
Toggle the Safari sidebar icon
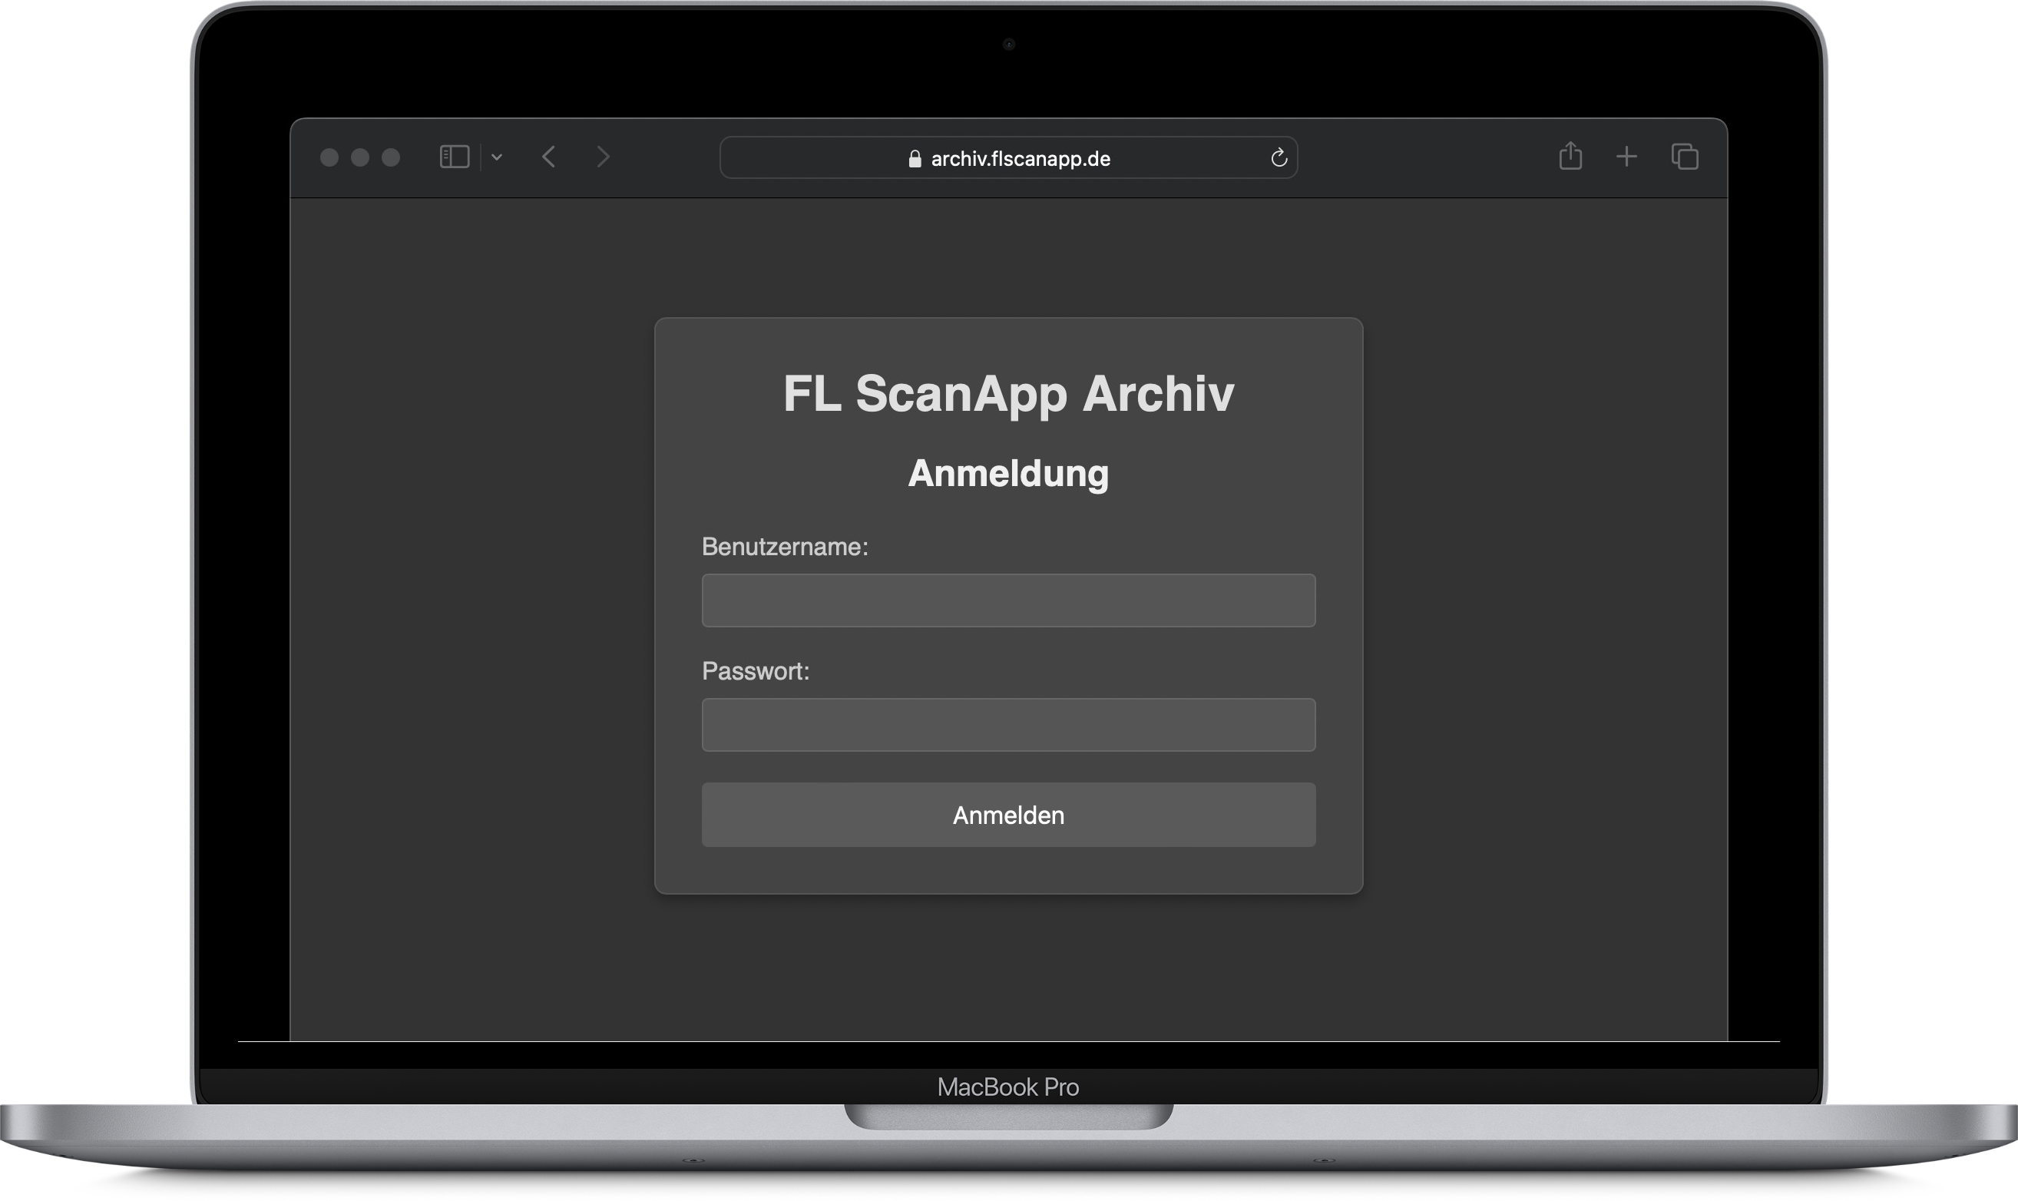click(x=454, y=157)
